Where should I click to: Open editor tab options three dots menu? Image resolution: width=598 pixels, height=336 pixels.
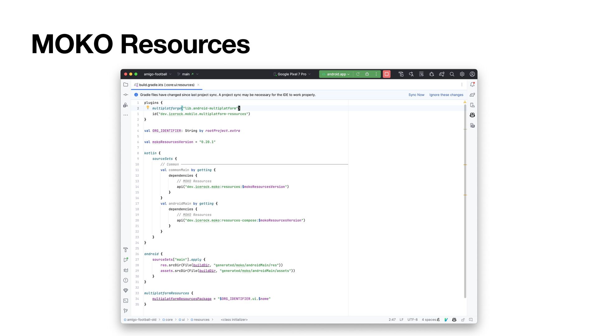coord(462,85)
